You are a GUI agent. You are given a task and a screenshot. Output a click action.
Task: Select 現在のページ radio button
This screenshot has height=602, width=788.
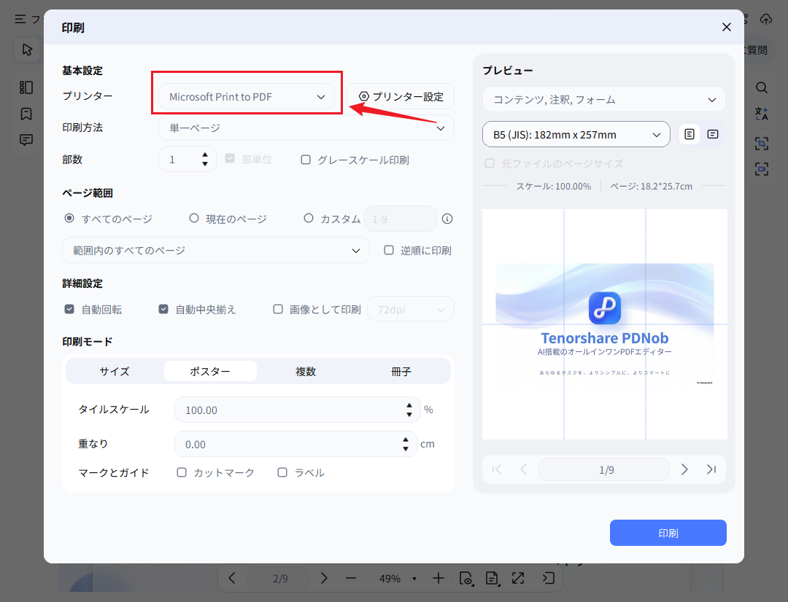click(x=194, y=219)
